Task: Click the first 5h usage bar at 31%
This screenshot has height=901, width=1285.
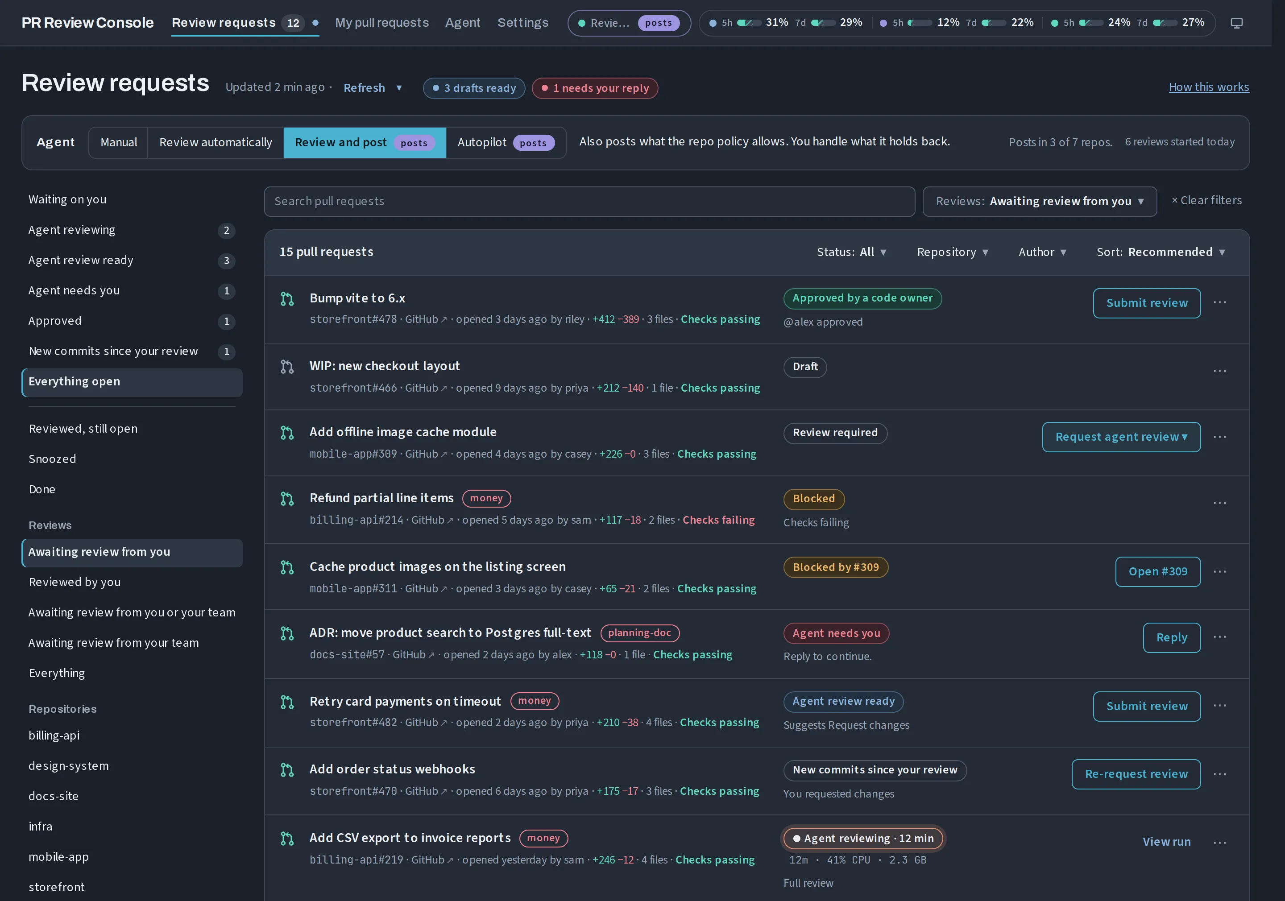Action: pos(749,23)
